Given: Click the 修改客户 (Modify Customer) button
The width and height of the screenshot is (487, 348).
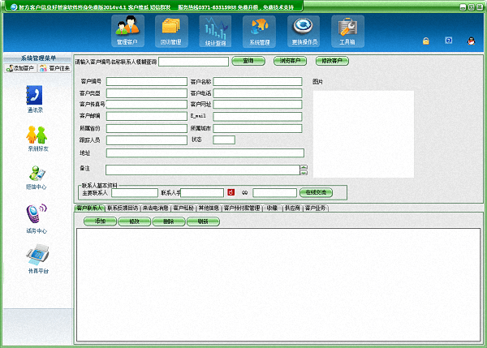Looking at the screenshot, I should [x=332, y=61].
